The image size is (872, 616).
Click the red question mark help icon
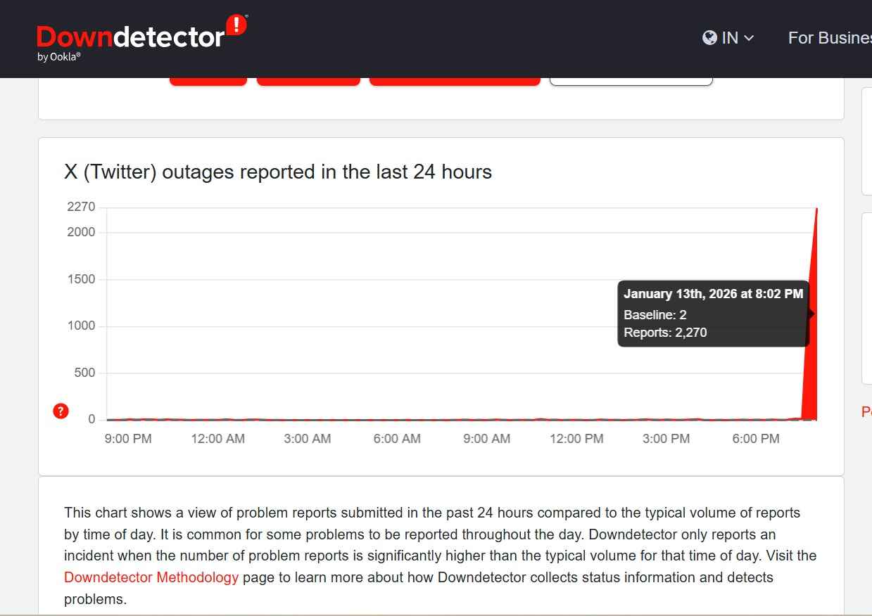tap(61, 411)
